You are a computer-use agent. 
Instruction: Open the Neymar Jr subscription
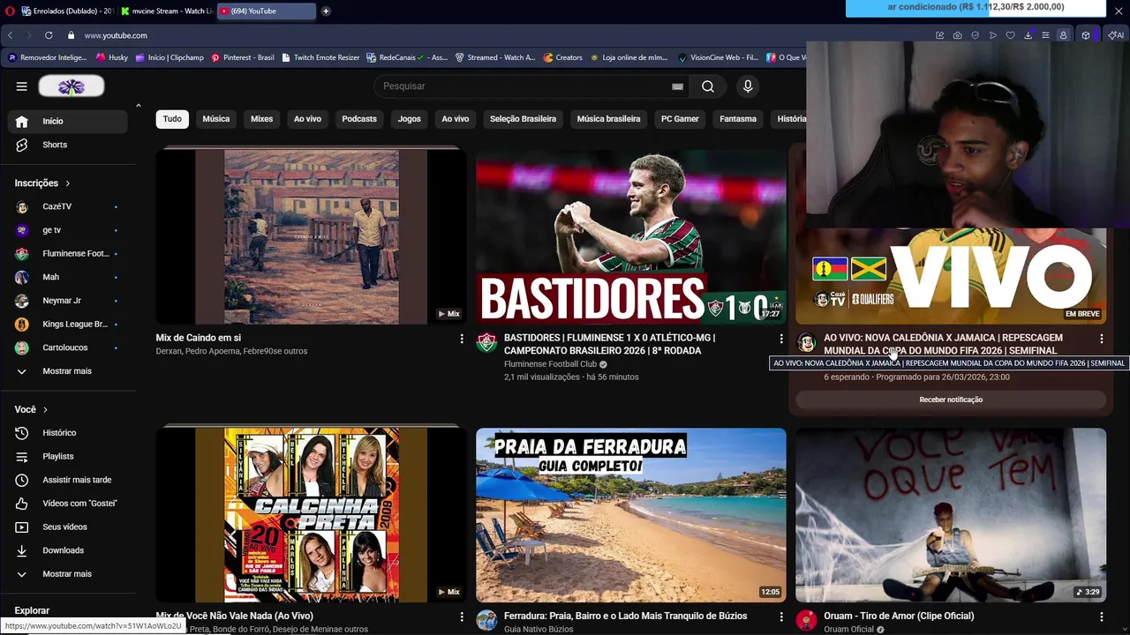coord(68,301)
